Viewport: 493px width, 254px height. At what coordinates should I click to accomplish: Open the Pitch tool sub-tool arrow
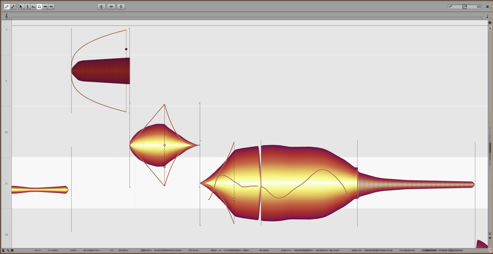29,8
